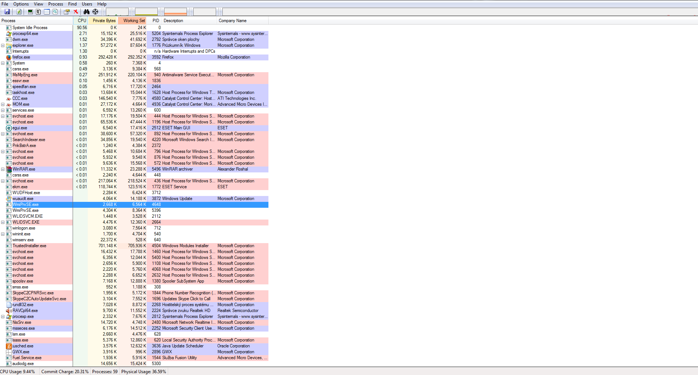Select the audiodg.exe process row
698x375 pixels.
coord(134,364)
